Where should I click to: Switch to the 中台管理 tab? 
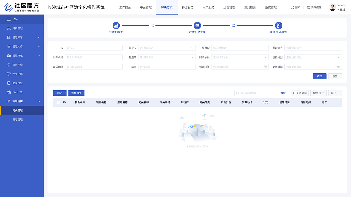(146, 7)
